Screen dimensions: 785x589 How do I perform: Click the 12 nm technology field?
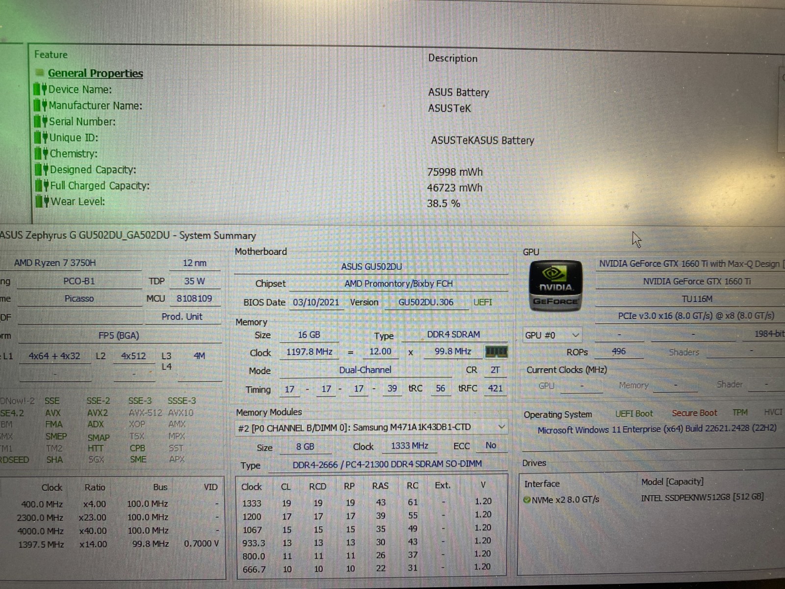(195, 263)
